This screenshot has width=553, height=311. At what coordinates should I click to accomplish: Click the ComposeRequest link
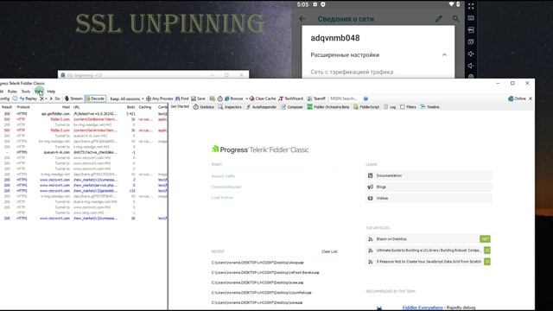pyautogui.click(x=226, y=187)
